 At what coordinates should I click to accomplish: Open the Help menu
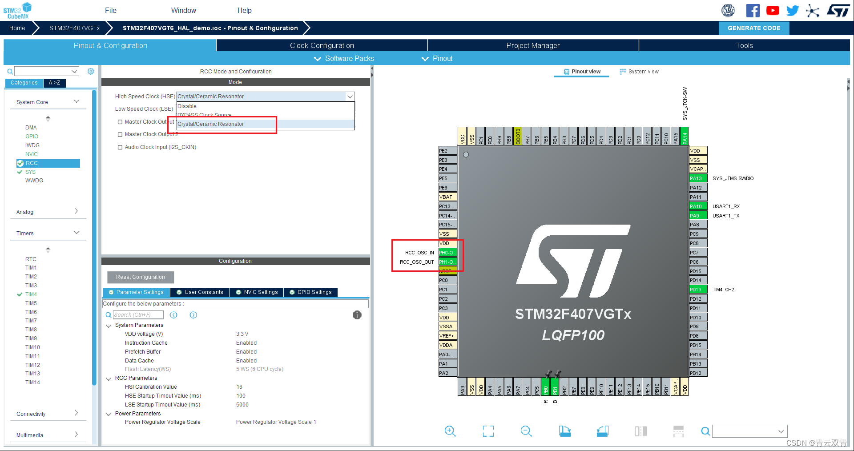point(244,10)
